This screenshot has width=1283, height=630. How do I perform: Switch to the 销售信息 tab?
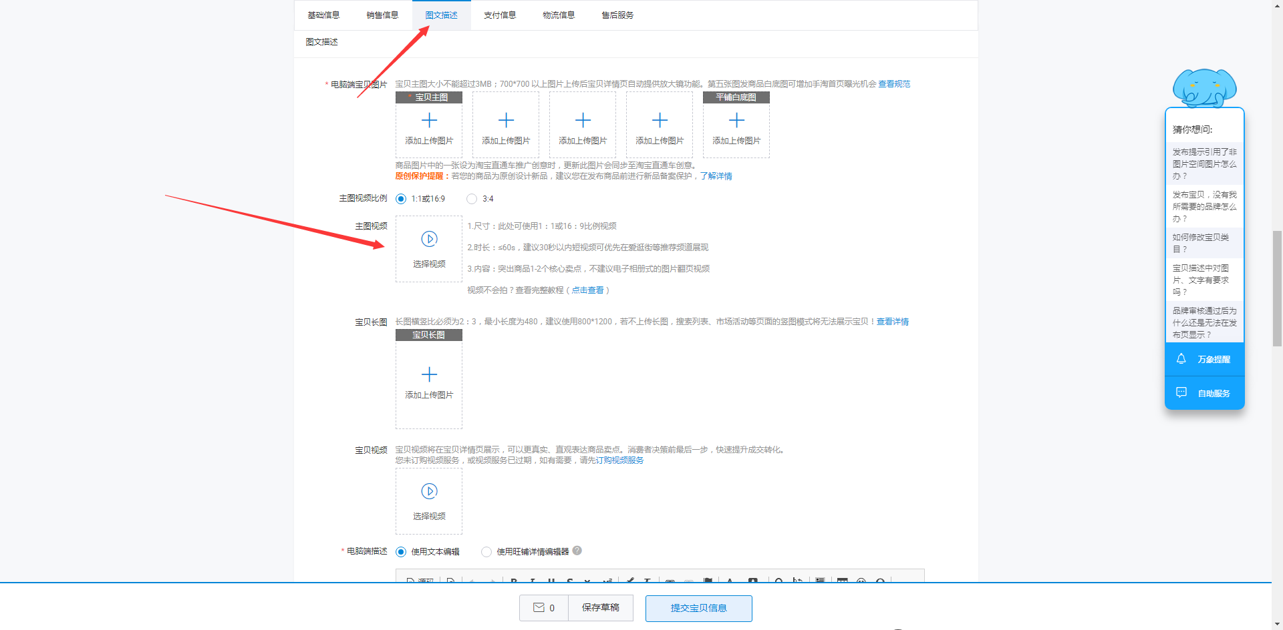(x=382, y=15)
